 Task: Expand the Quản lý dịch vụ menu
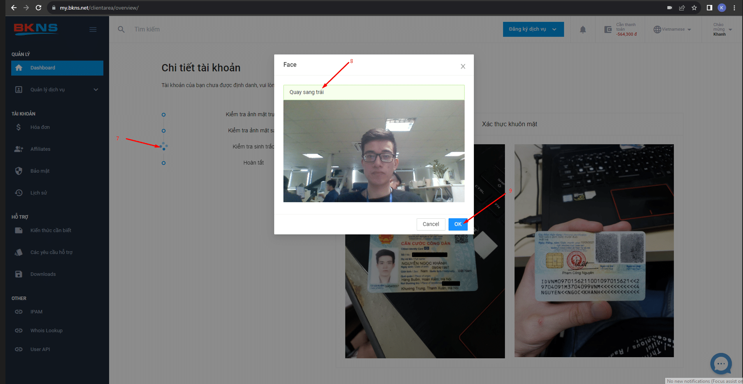click(96, 89)
